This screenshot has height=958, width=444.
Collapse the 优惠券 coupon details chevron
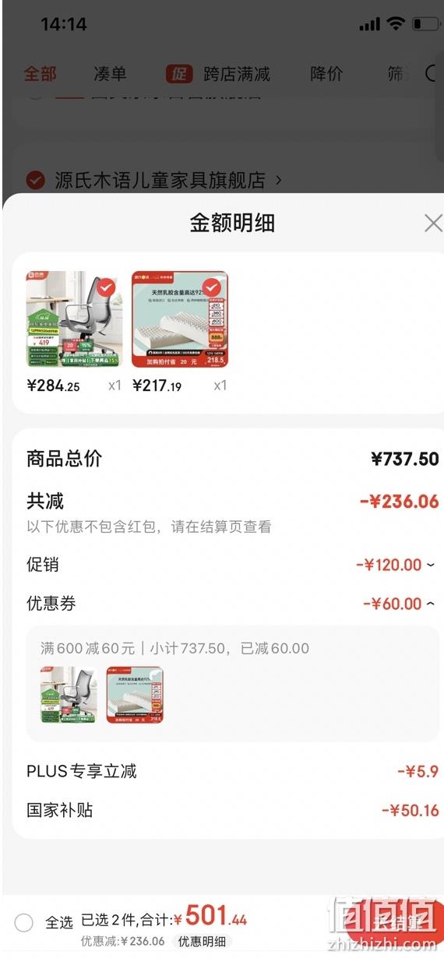(x=431, y=604)
